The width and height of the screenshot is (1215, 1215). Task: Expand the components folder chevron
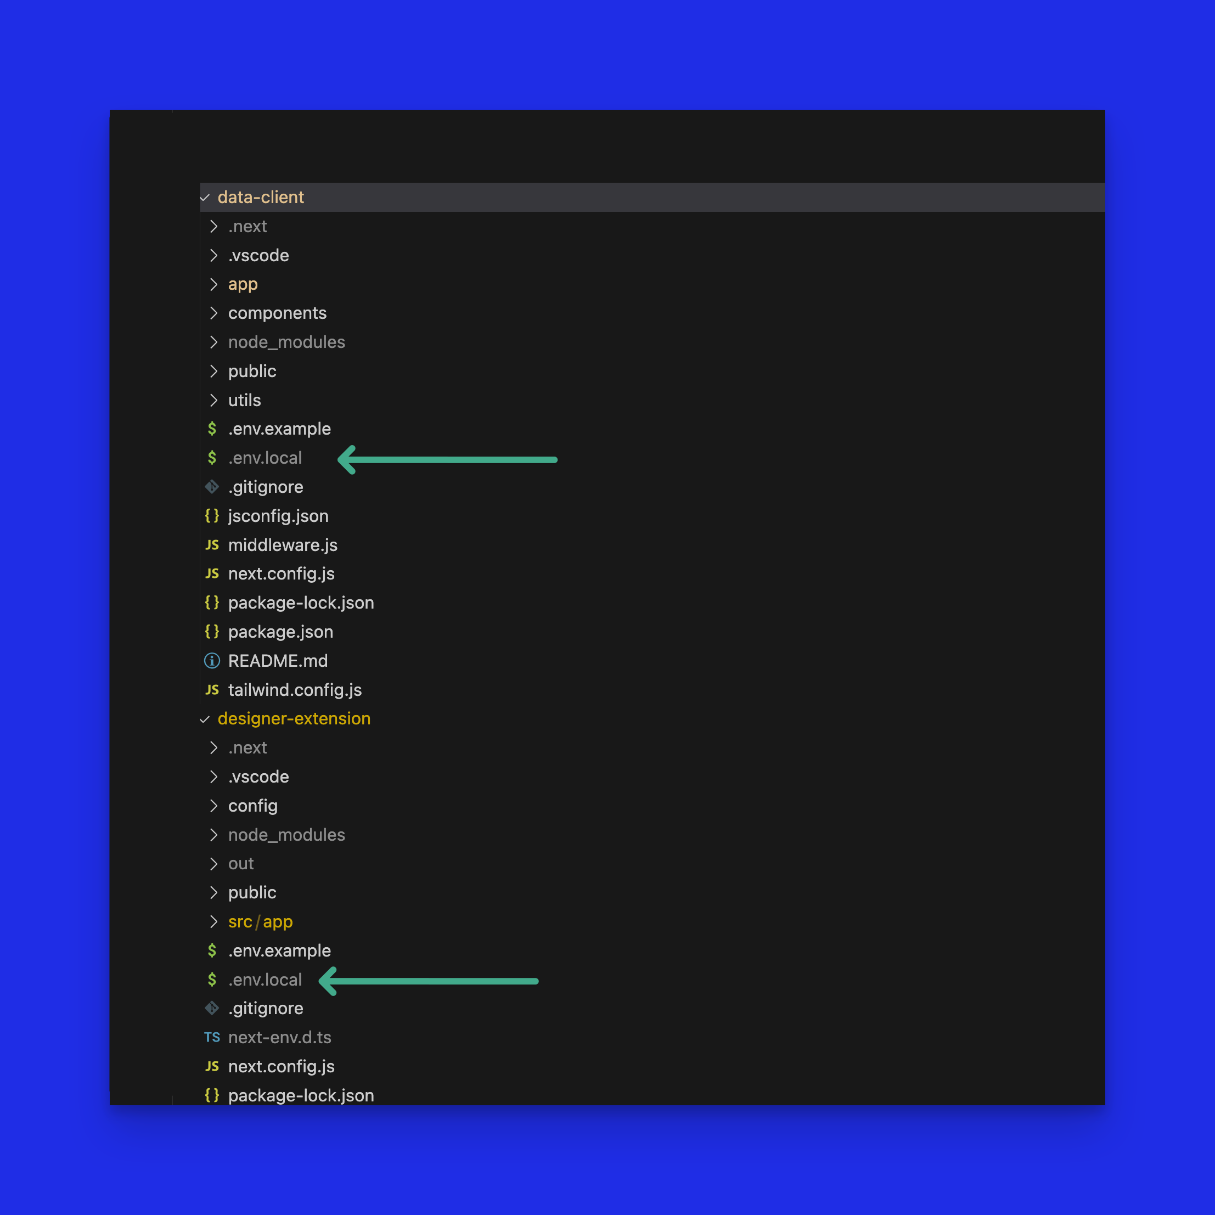point(214,313)
